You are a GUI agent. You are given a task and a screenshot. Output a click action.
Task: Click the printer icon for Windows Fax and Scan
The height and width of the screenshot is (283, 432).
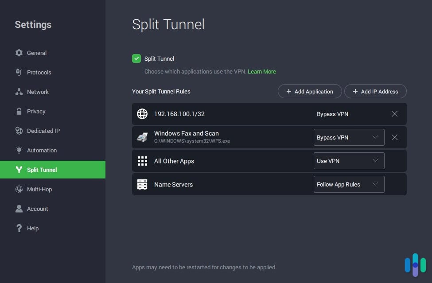(142, 137)
